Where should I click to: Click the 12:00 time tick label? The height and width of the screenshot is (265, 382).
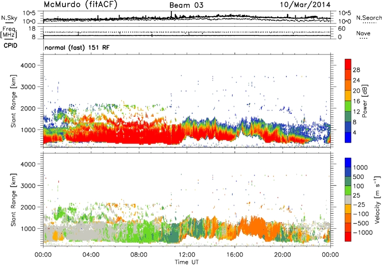(187, 255)
